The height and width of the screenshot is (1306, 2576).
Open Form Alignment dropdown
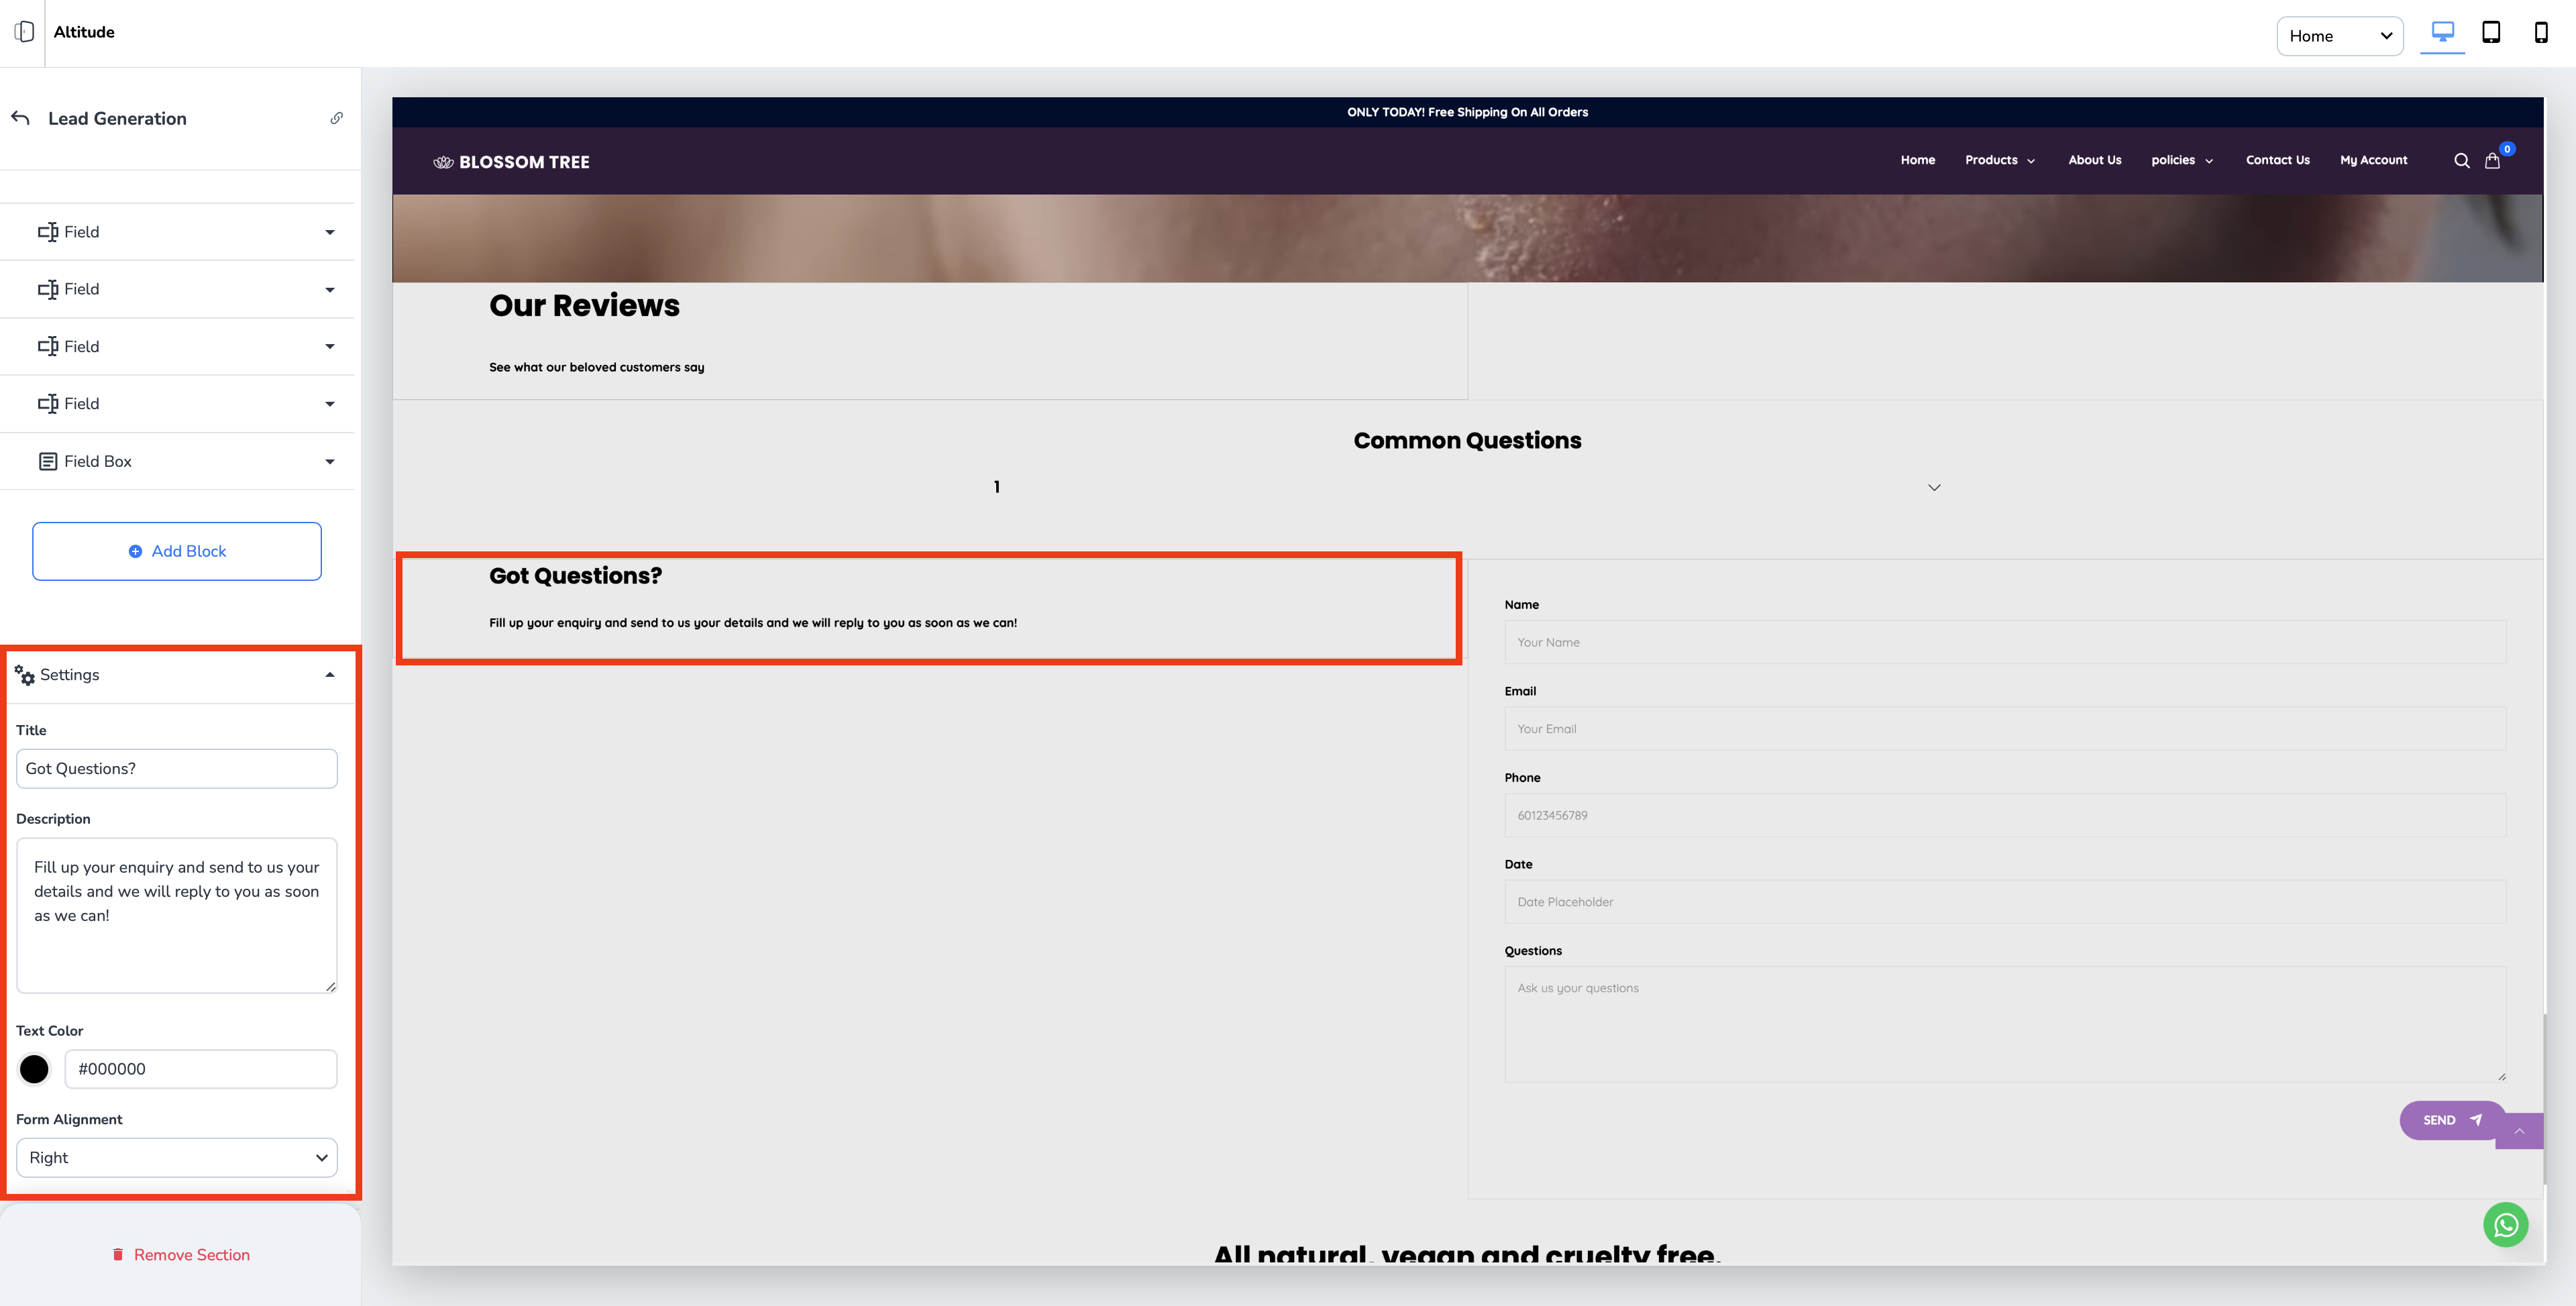tap(177, 1157)
